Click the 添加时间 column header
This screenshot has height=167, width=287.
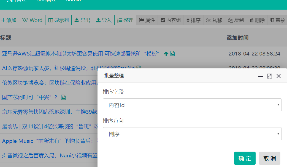(x=237, y=38)
